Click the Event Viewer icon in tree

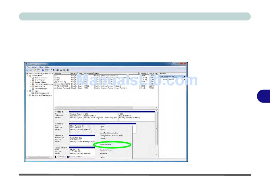(33, 80)
